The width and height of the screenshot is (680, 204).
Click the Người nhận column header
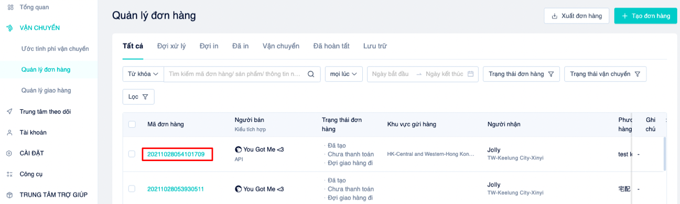(x=504, y=124)
